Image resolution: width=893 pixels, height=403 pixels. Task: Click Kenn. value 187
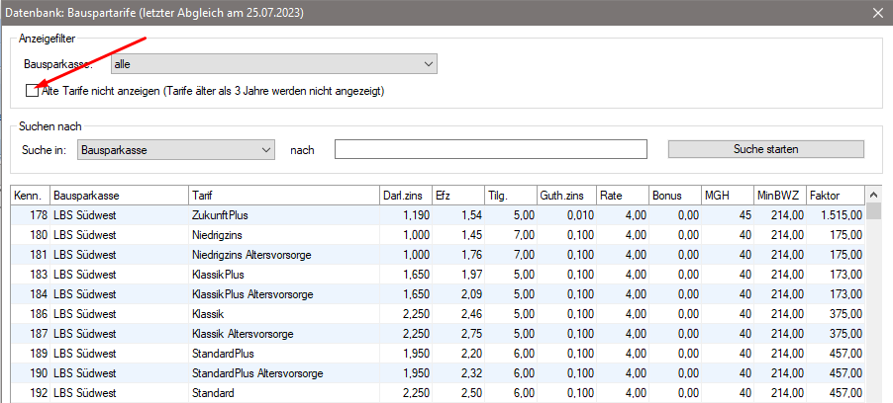point(39,334)
